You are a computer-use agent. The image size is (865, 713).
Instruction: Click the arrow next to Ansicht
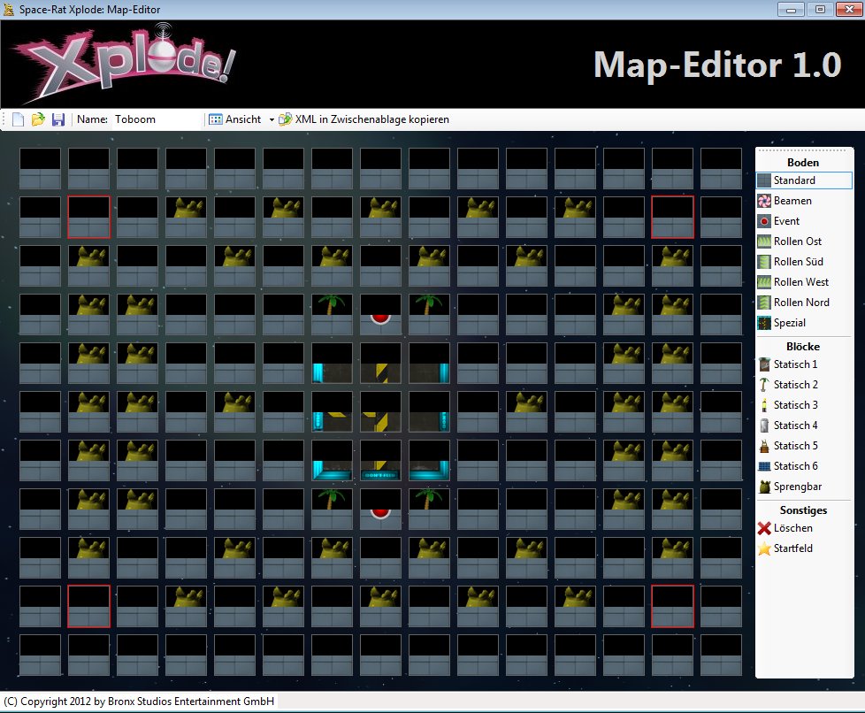click(x=272, y=119)
